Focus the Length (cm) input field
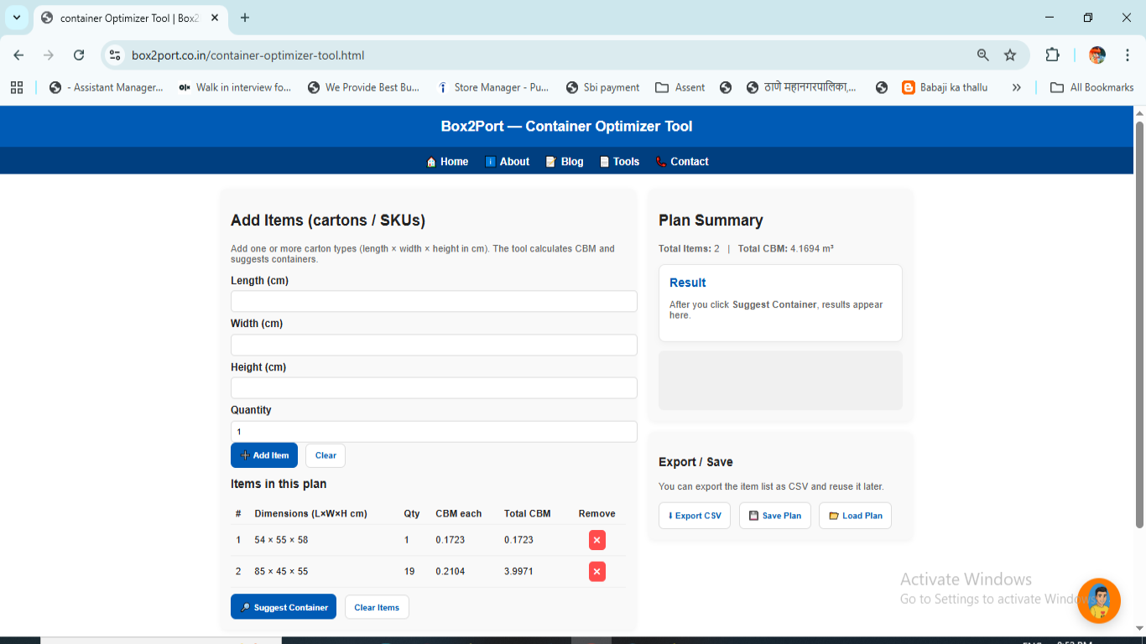Image resolution: width=1146 pixels, height=644 pixels. click(434, 302)
